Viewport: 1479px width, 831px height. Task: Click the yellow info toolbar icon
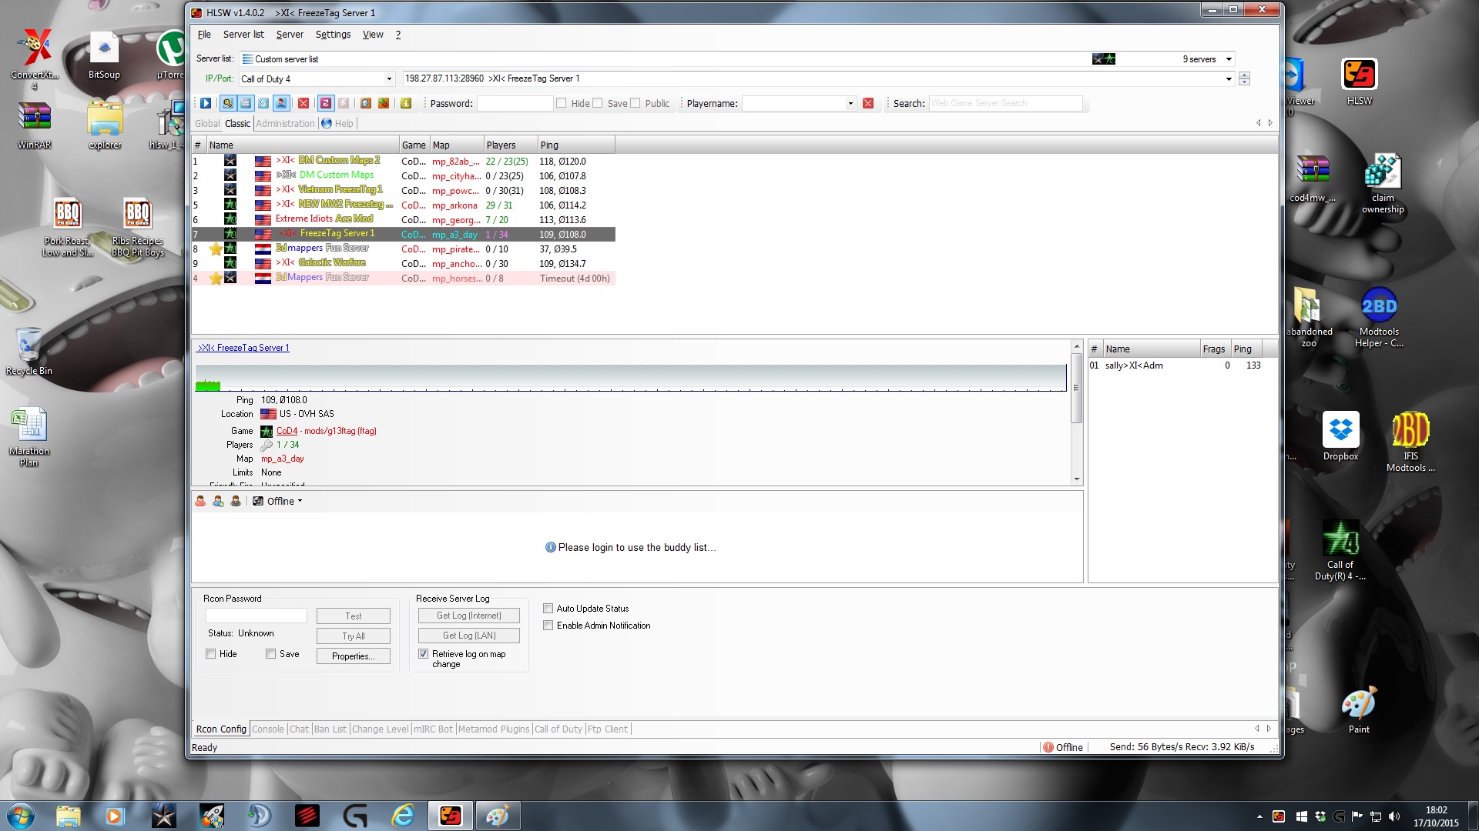coord(406,103)
